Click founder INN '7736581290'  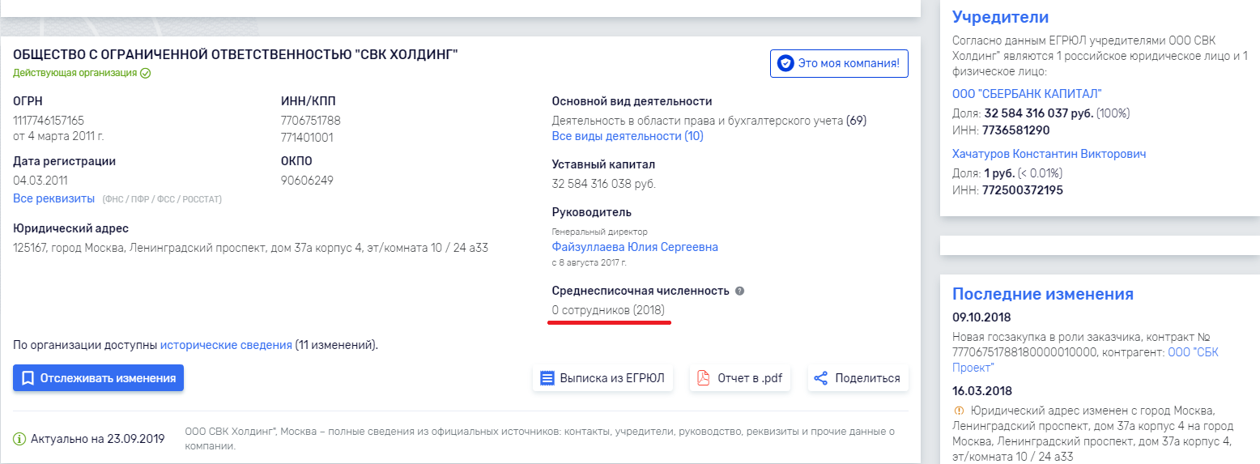pyautogui.click(x=1015, y=130)
